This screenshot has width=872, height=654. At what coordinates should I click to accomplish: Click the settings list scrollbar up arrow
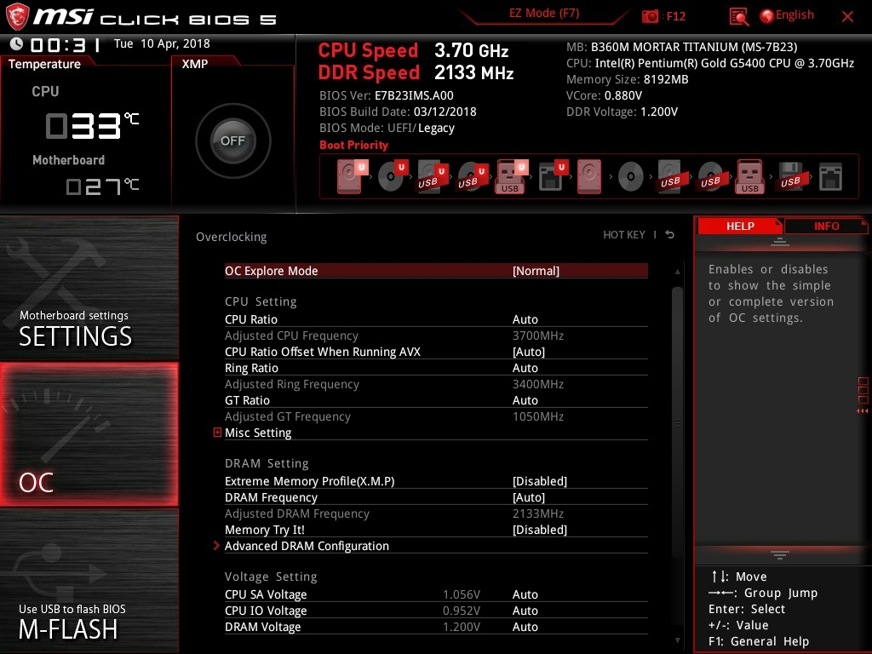click(x=677, y=272)
